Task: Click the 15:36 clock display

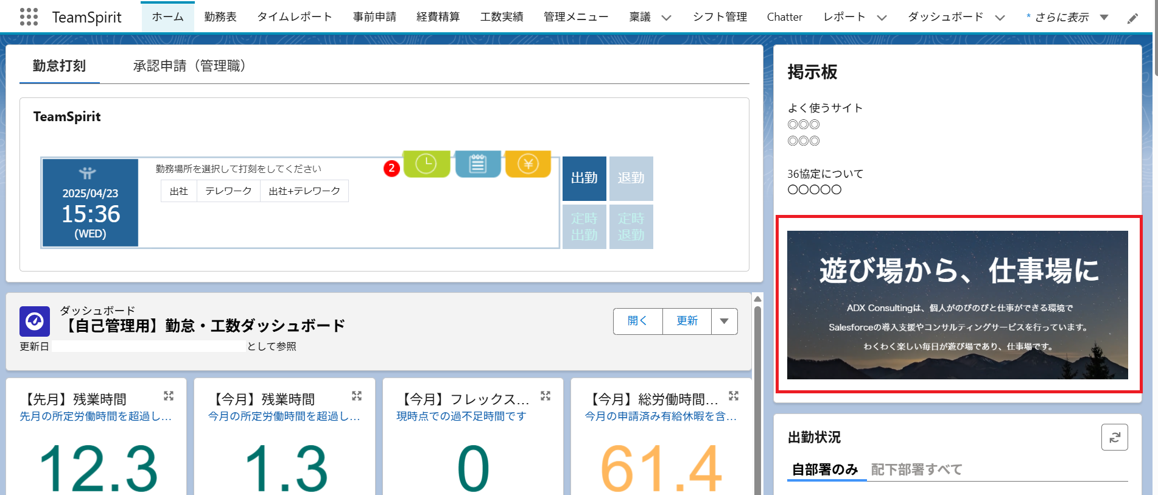Action: [91, 214]
